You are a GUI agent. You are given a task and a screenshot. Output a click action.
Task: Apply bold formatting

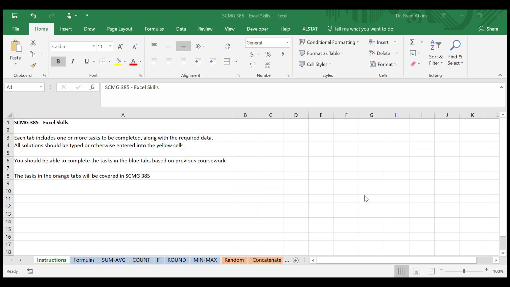point(58,61)
